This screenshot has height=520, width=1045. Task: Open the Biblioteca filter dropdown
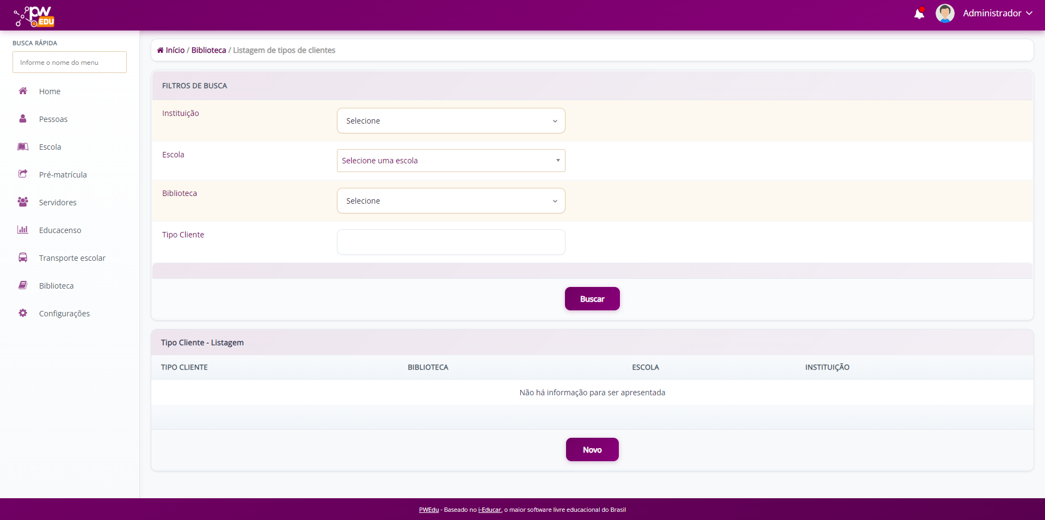tap(451, 200)
